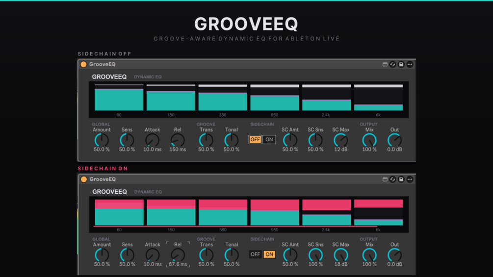Open three-dot options menu in bottom GrooveEQ device
493x277 pixels.
410,179
